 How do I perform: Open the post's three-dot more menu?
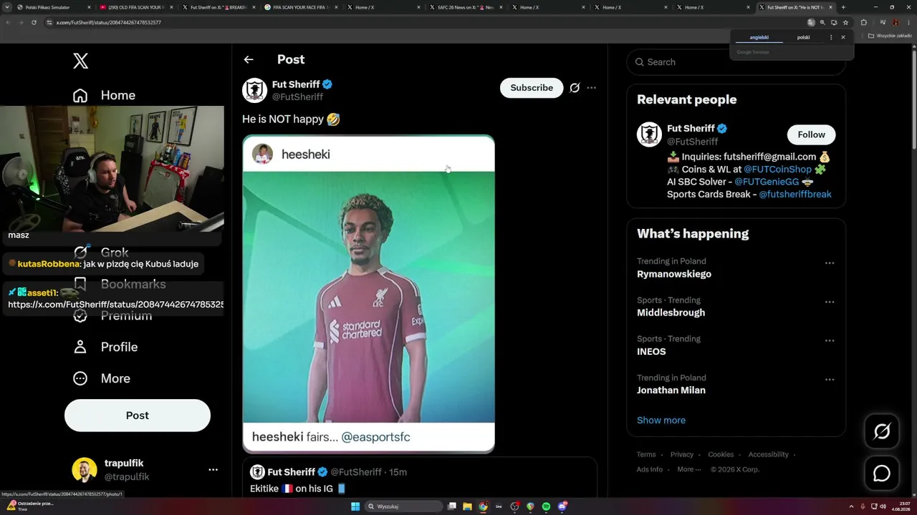(x=591, y=87)
